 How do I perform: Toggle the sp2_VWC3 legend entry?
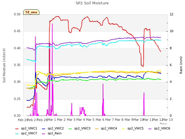click(x=79, y=129)
